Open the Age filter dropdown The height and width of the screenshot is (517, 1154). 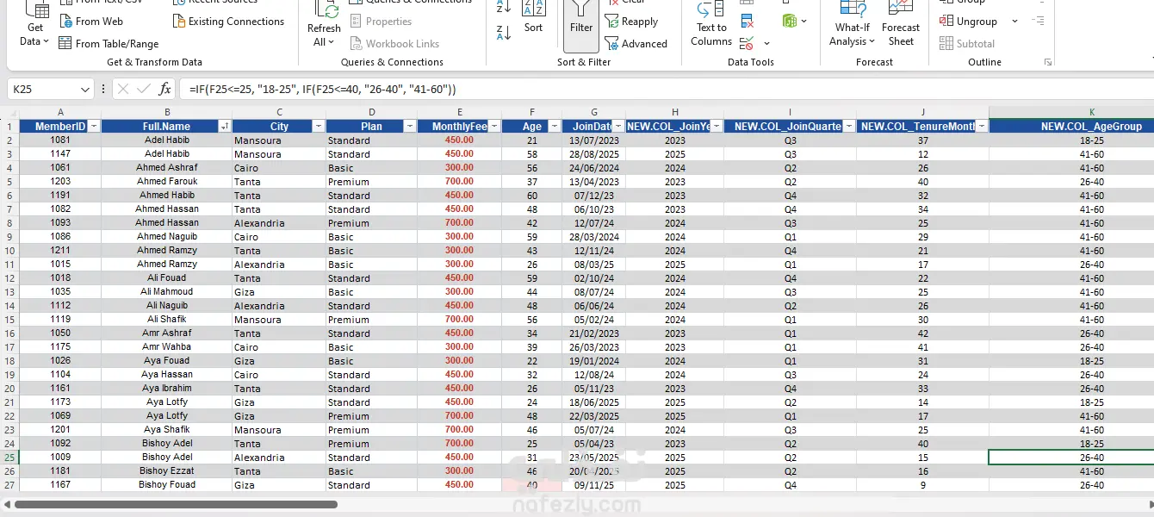[x=553, y=127]
